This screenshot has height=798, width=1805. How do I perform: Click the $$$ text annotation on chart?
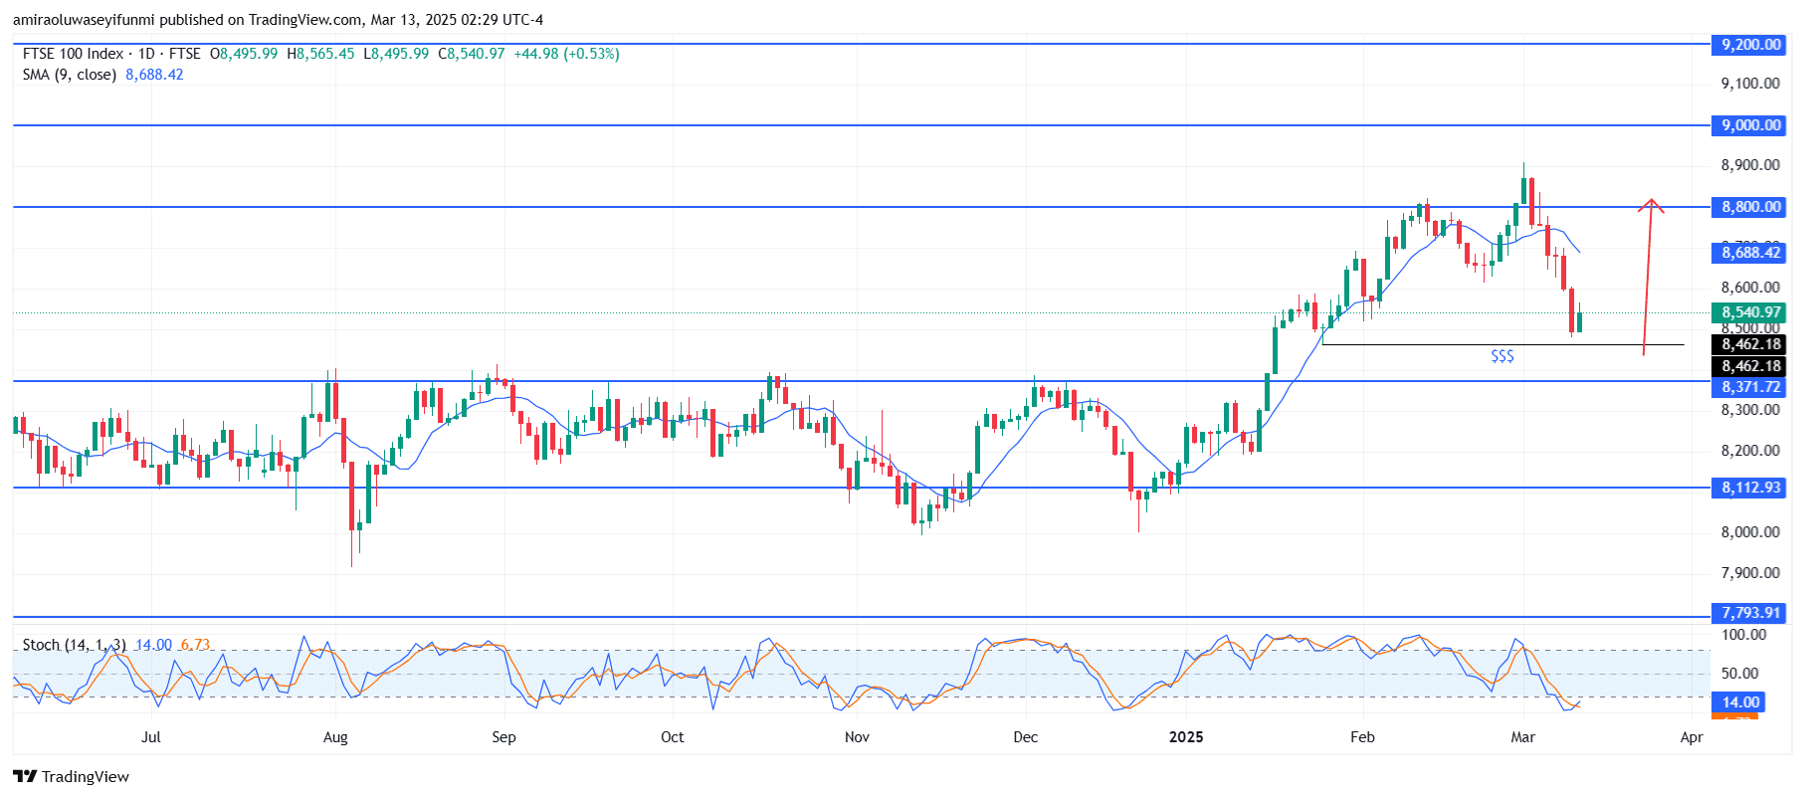[1503, 356]
